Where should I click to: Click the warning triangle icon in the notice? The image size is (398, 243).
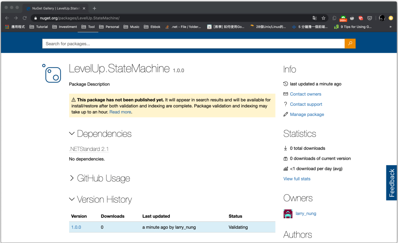(x=73, y=100)
